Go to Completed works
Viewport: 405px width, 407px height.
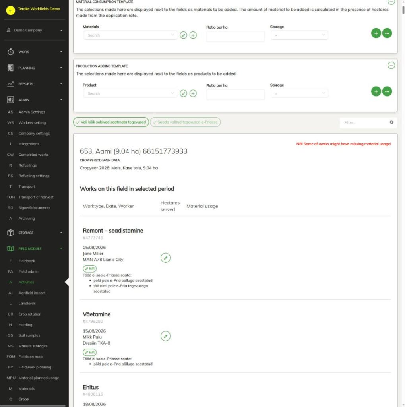click(33, 155)
